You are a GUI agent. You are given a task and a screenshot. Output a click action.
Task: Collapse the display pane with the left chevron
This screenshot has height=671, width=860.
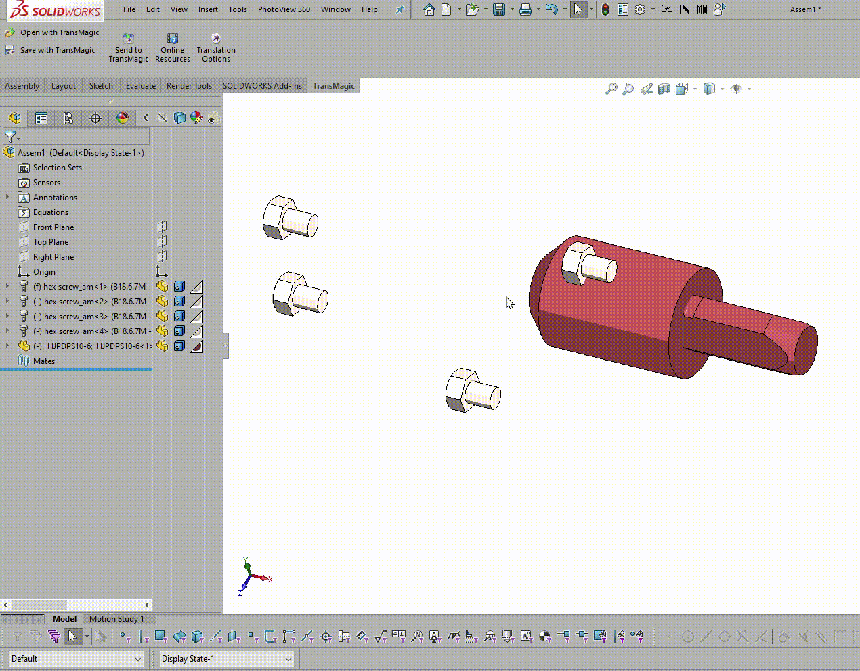146,118
